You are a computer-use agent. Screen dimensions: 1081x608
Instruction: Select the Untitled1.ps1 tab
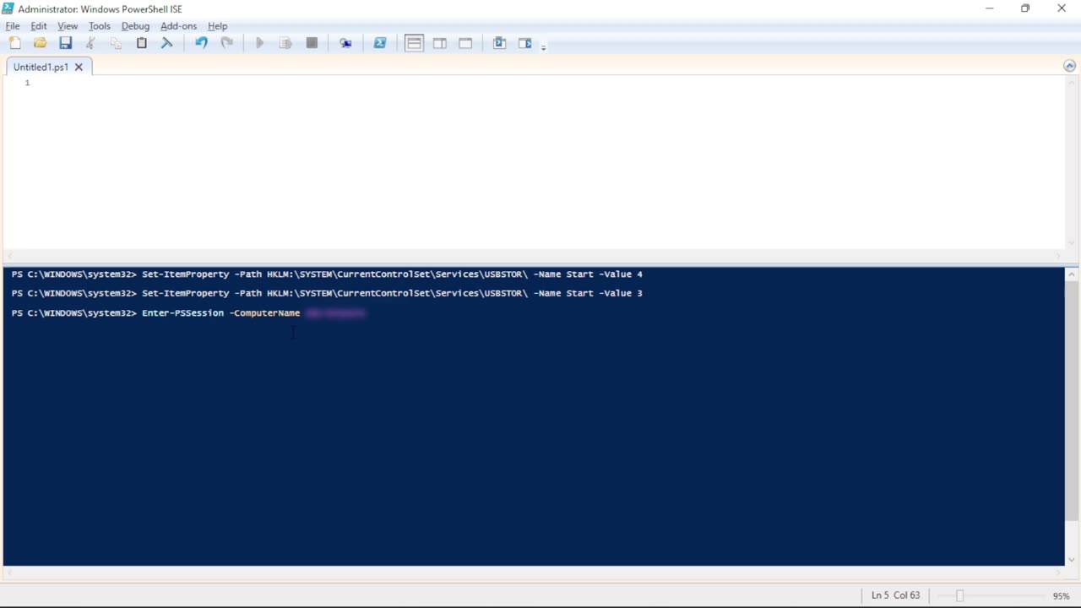coord(41,67)
